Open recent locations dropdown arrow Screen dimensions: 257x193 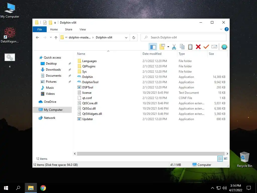point(51,37)
